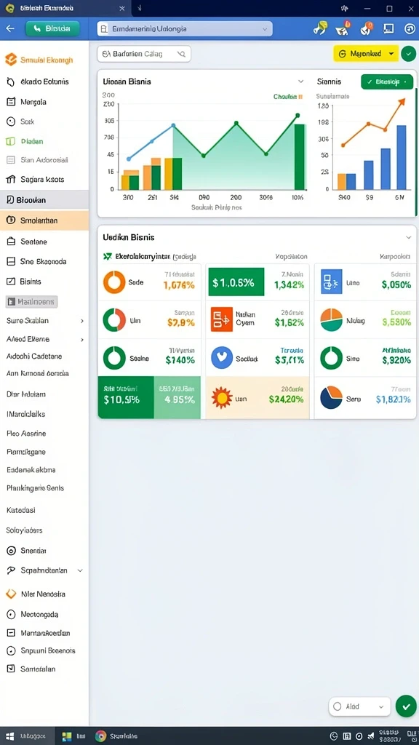419x745 pixels.
Task: Click the orange Nadian Cyam icon
Action: pos(221,319)
